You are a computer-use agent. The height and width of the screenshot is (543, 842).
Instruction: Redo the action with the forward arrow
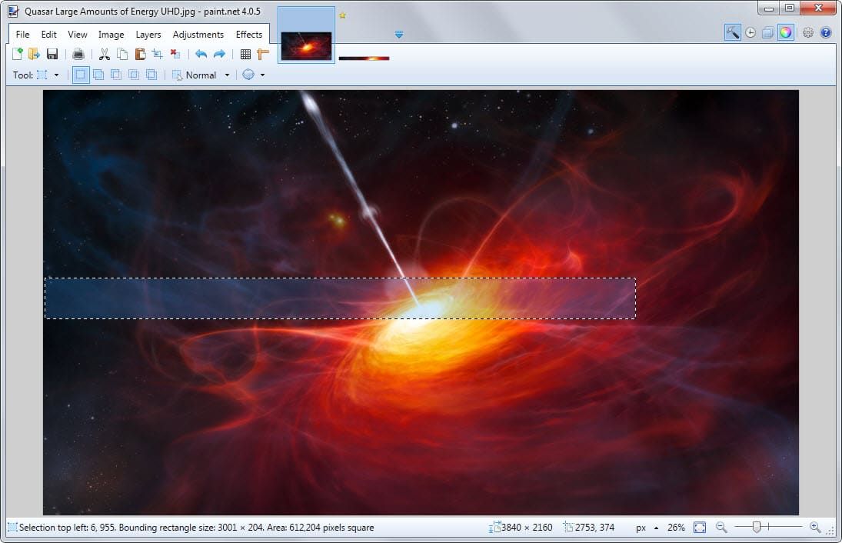point(219,54)
